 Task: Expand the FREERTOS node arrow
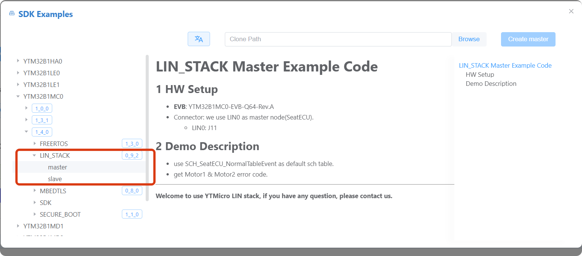click(34, 143)
